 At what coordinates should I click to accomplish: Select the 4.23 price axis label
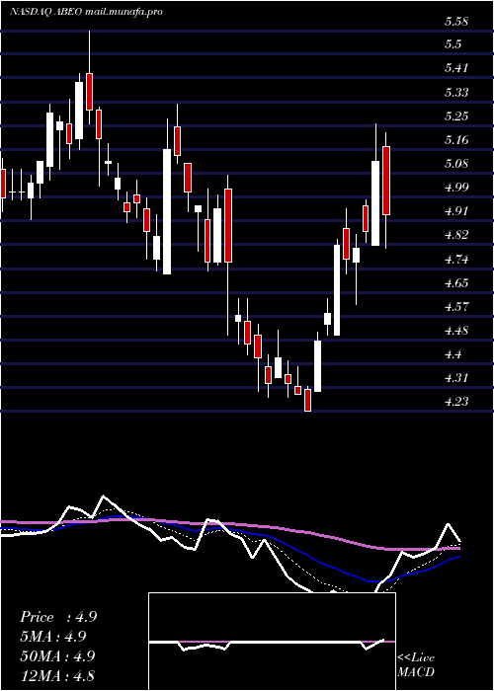(x=456, y=402)
